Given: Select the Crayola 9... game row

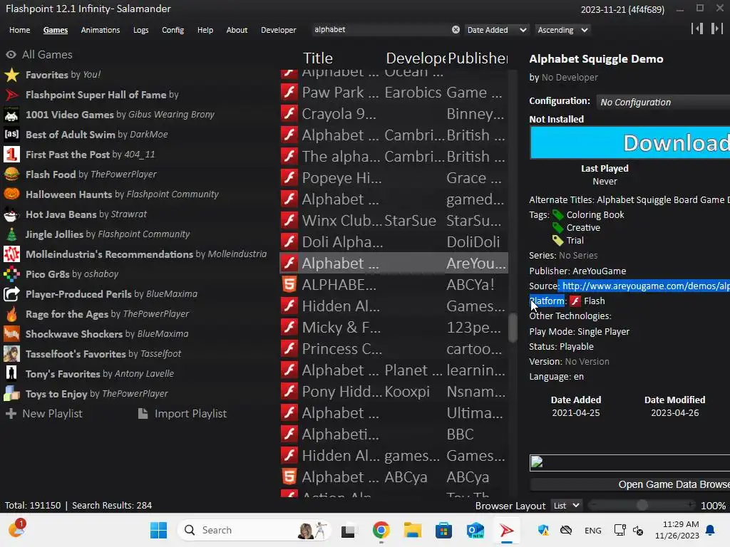Looking at the screenshot, I should 394,114.
